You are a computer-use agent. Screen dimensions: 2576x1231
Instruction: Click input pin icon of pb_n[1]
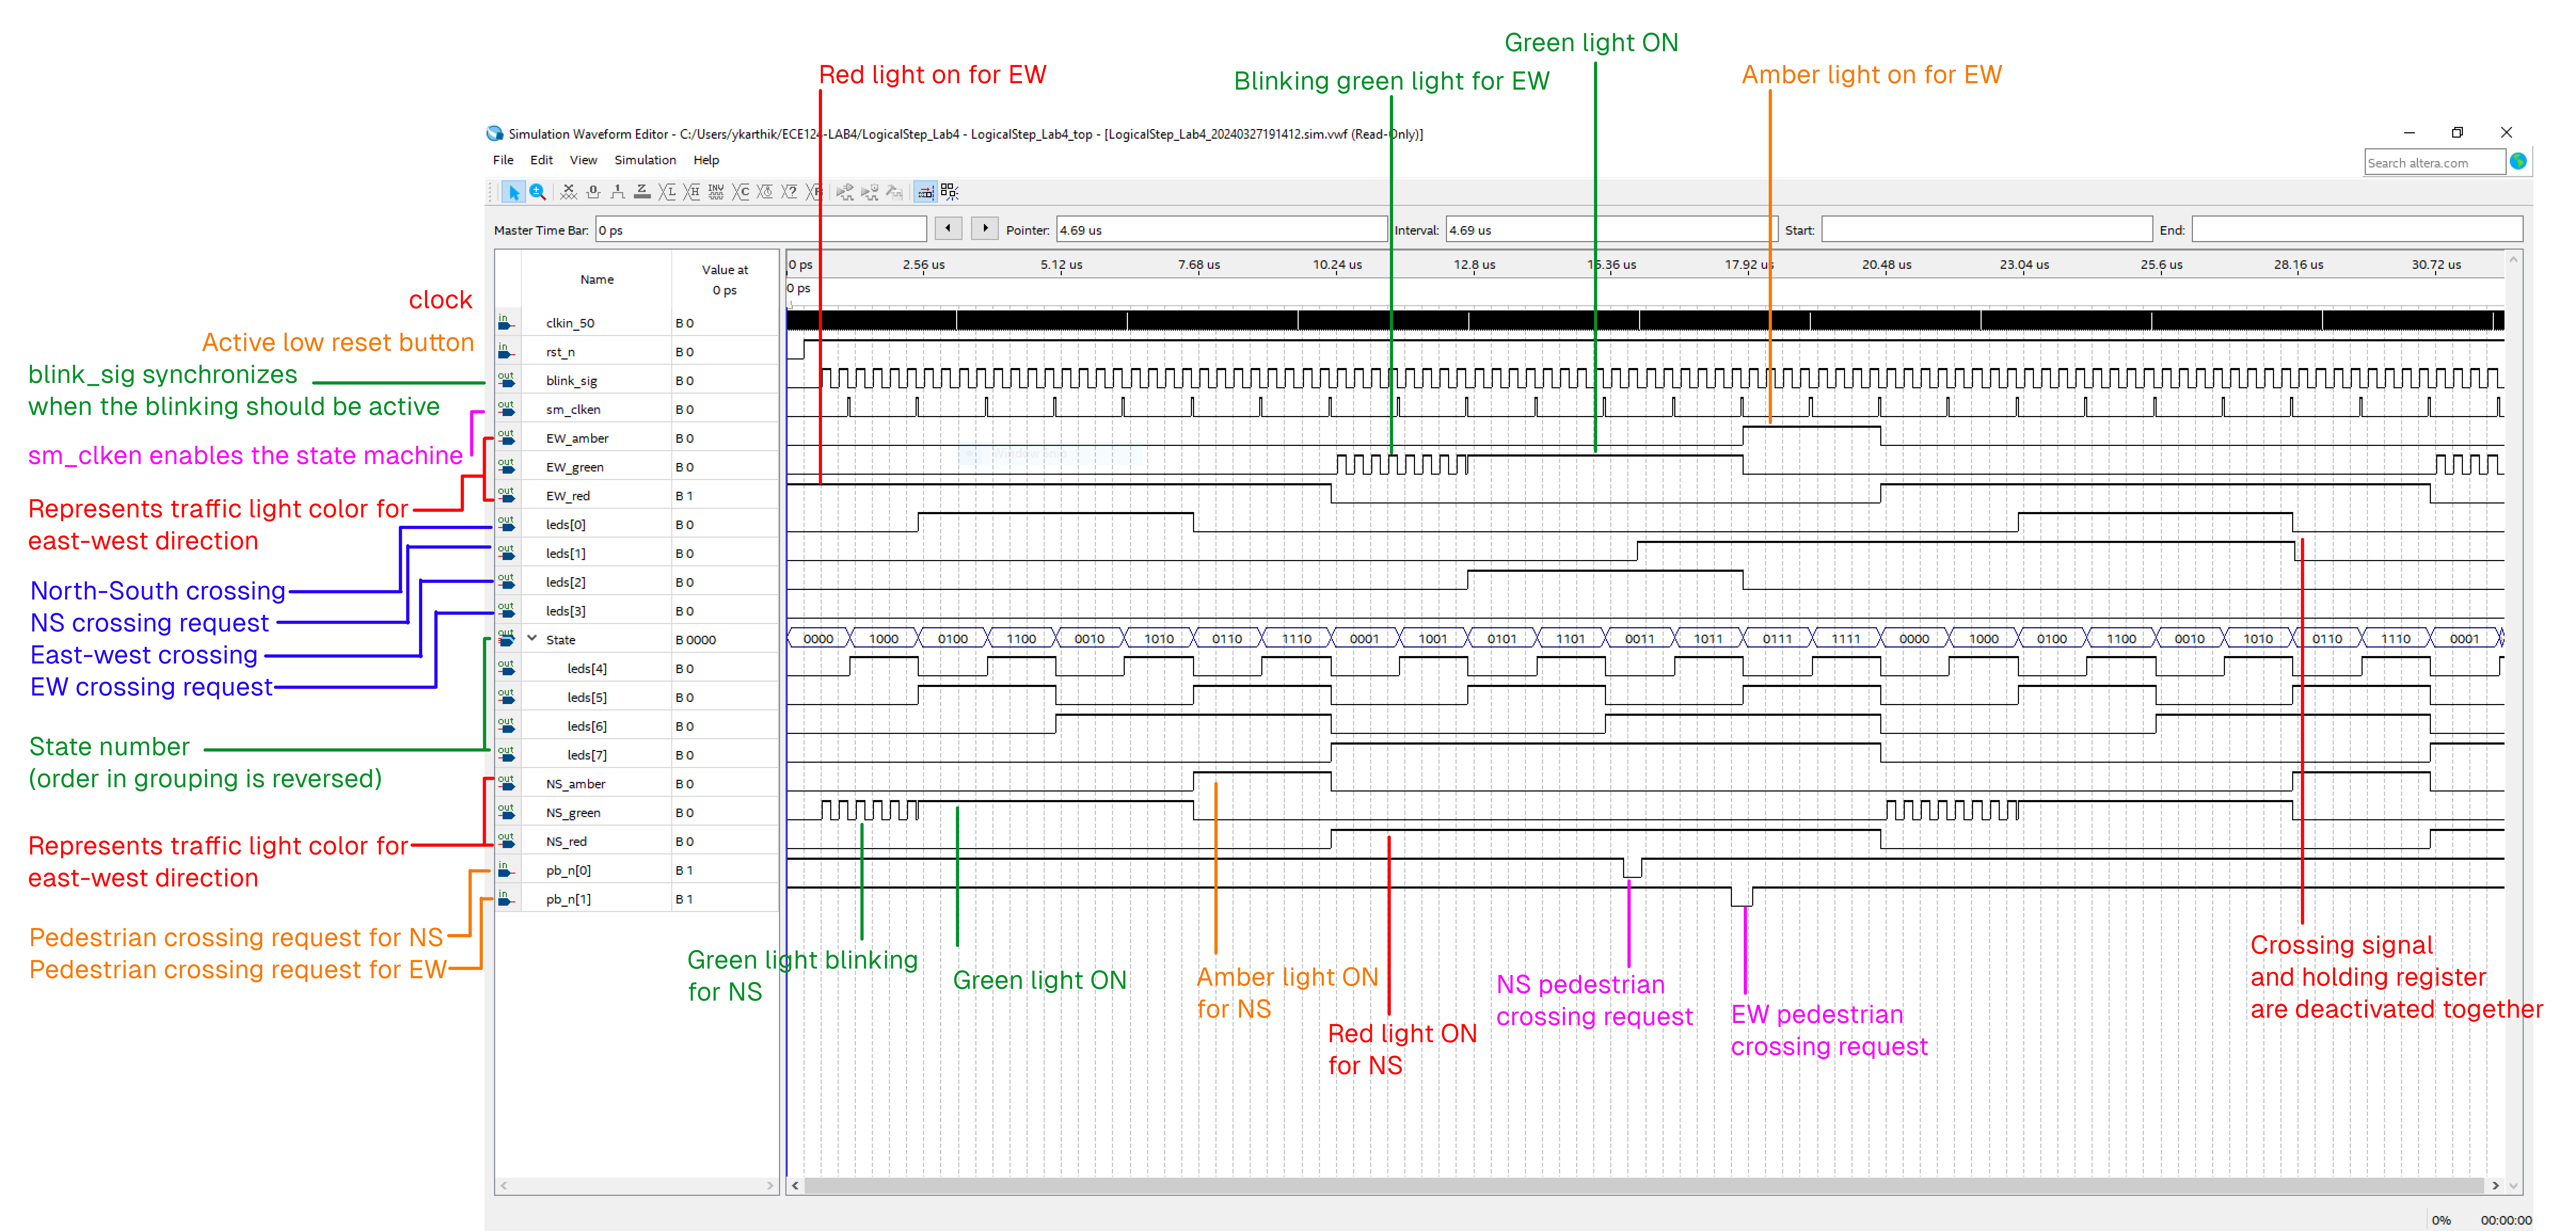(506, 898)
